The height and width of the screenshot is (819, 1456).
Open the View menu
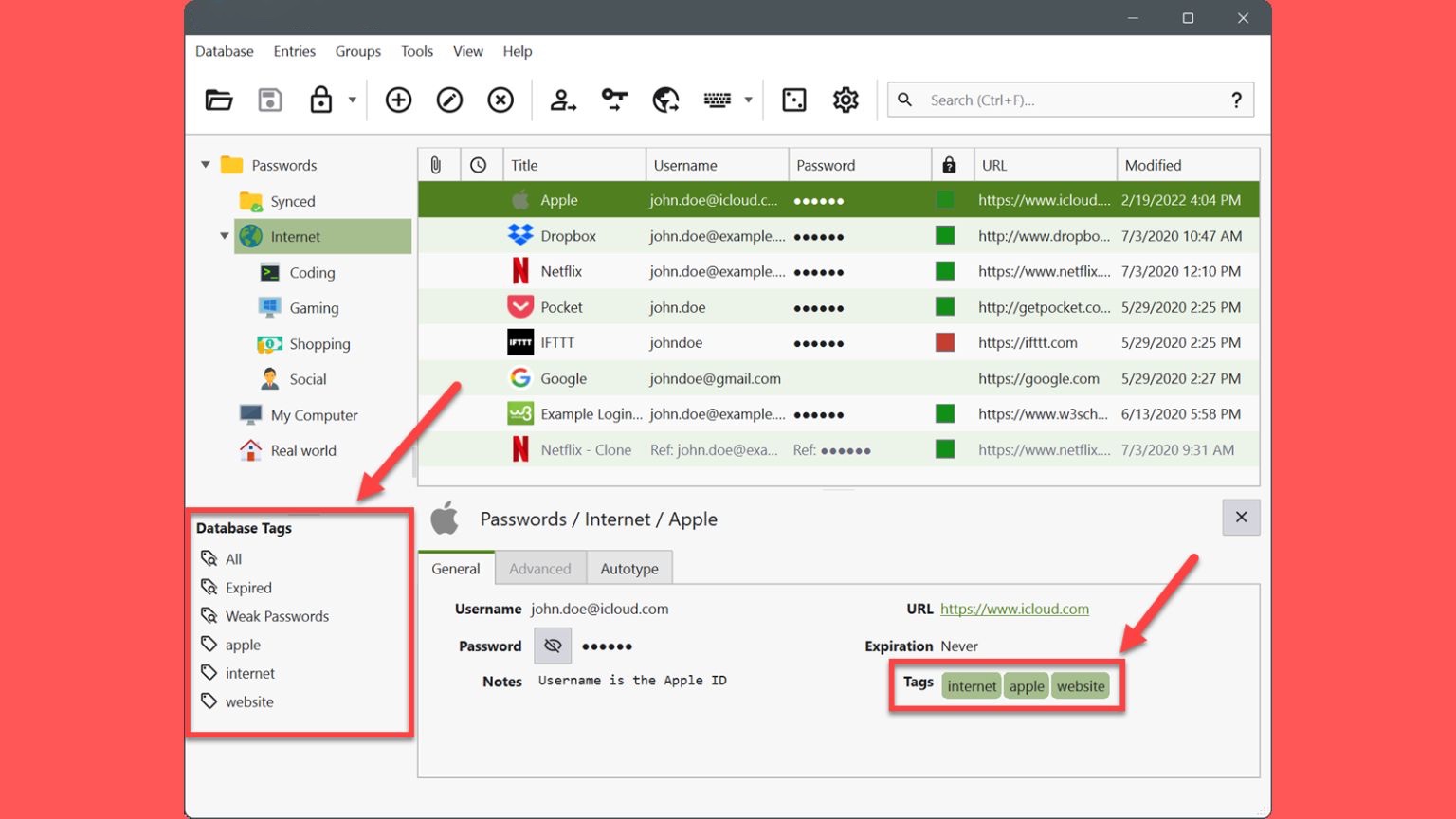point(468,51)
